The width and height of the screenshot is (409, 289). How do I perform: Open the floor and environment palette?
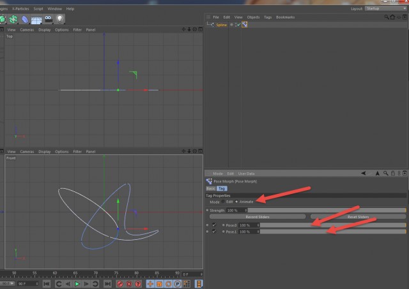coord(36,20)
